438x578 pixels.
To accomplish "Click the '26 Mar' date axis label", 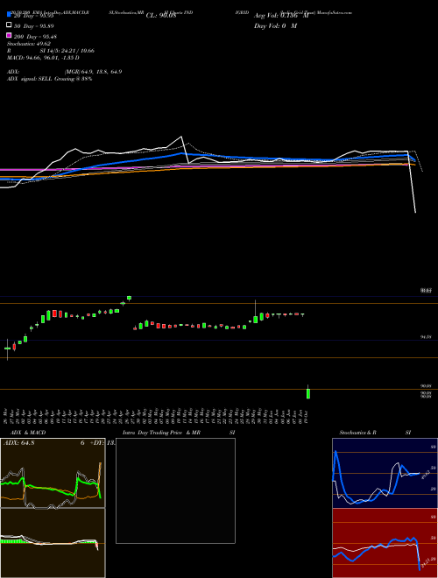I will (5, 416).
